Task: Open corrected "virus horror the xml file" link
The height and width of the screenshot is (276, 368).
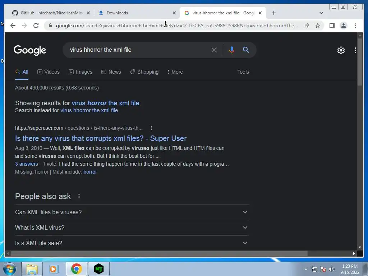Action: [105, 103]
